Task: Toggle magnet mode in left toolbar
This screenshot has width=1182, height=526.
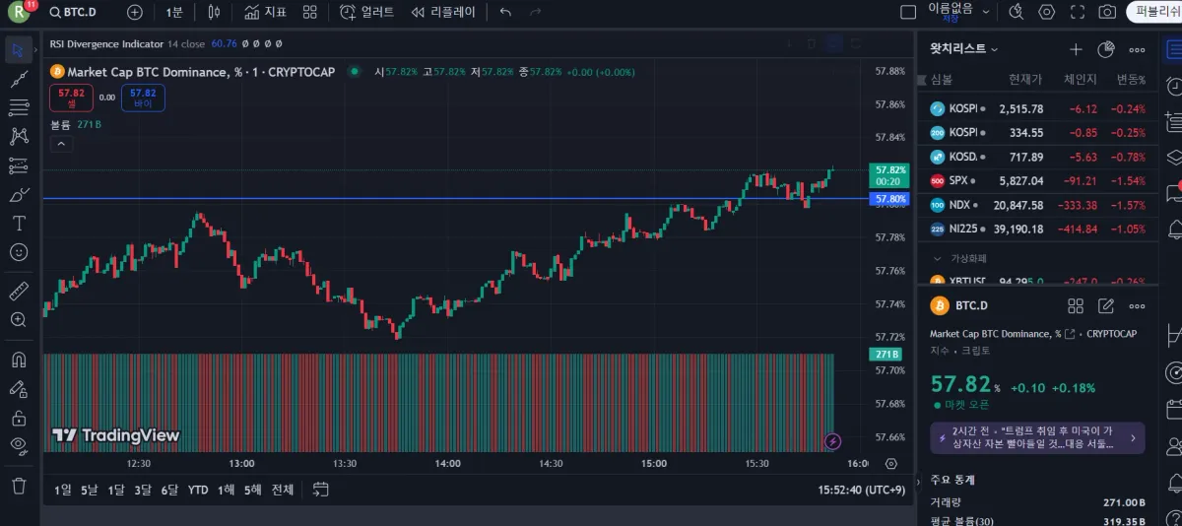Action: (x=18, y=360)
